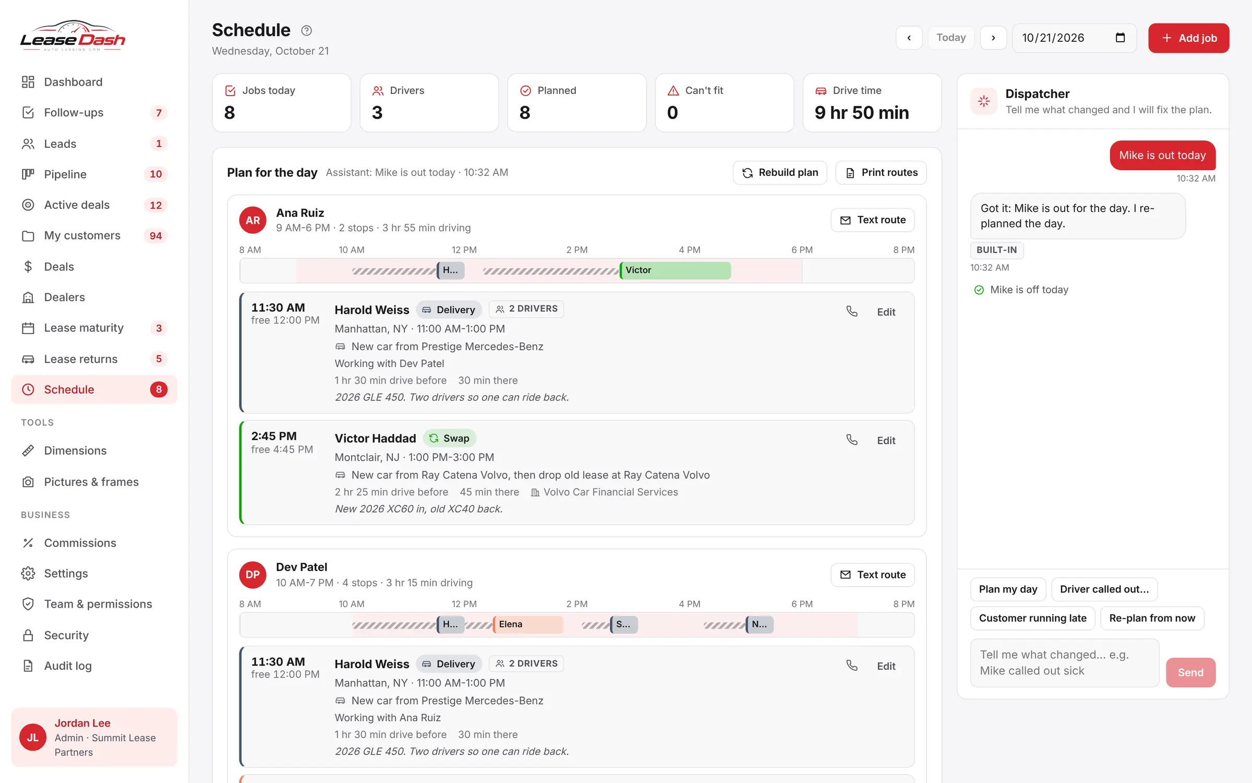
Task: Open Jordan Lee user profile card
Action: (x=94, y=737)
